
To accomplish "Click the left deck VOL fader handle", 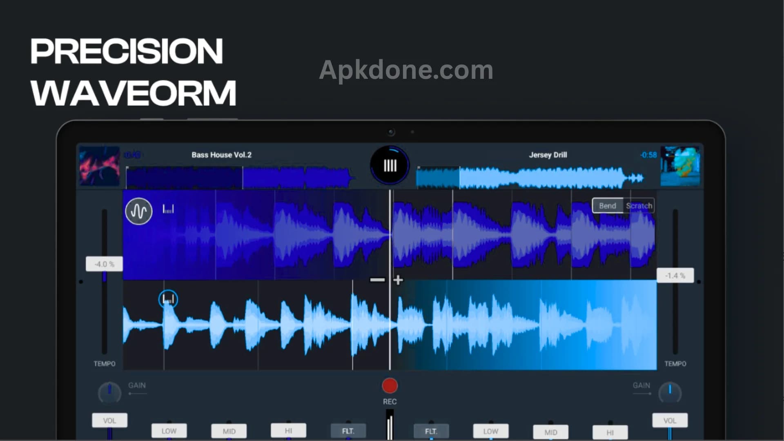I will [x=109, y=420].
